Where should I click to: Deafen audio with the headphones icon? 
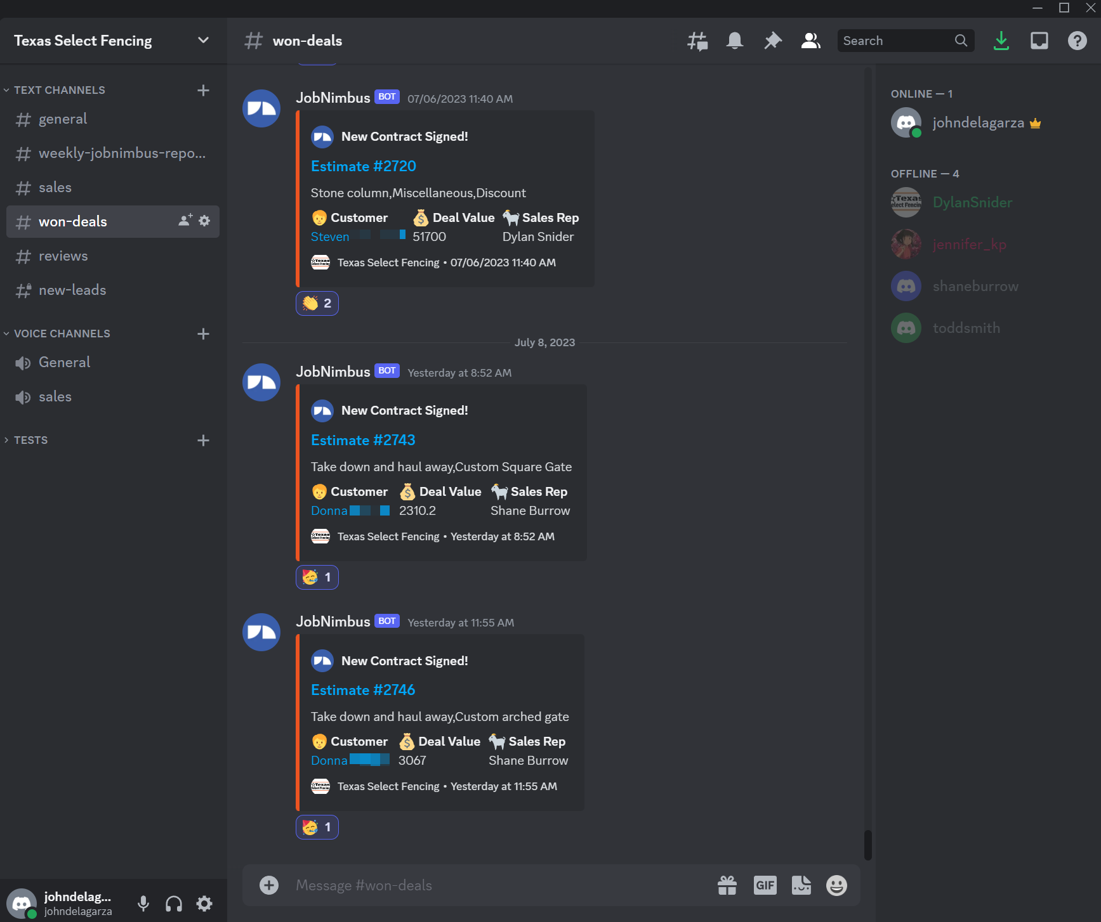pos(173,903)
